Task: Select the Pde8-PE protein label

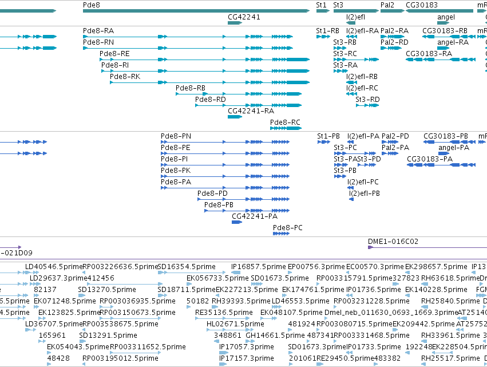Action: click(x=176, y=148)
